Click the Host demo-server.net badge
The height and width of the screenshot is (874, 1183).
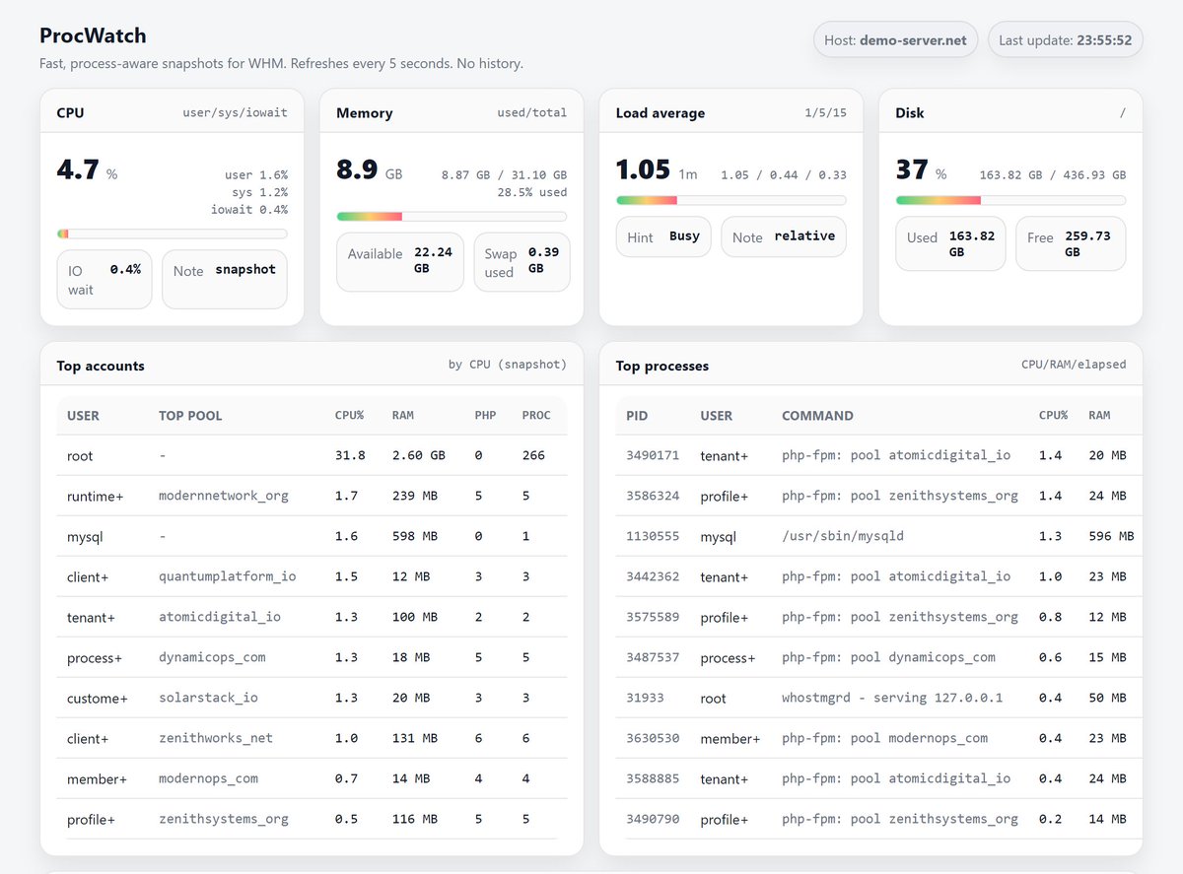point(894,39)
